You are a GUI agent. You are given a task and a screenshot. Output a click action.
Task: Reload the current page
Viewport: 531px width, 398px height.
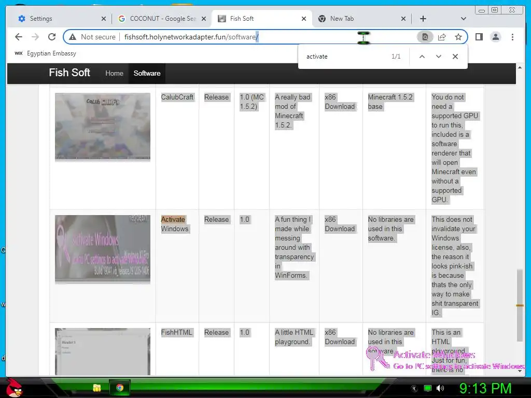click(52, 37)
